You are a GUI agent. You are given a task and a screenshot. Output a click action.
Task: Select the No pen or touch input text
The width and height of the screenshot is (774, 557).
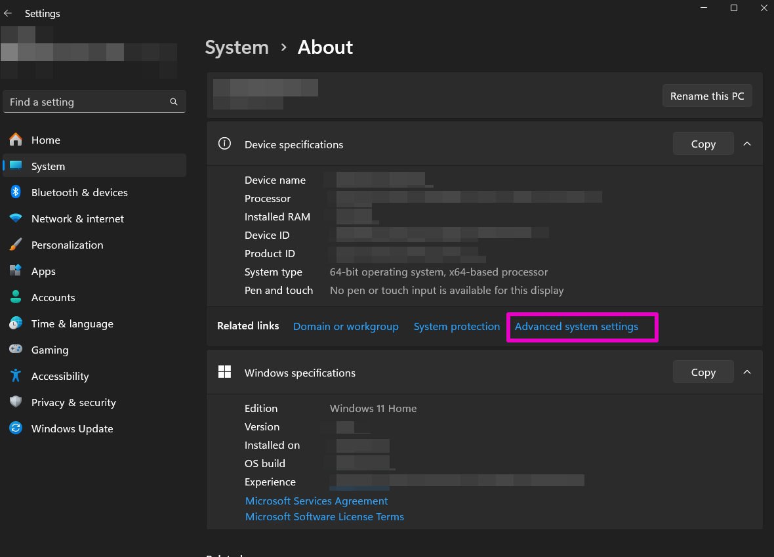447,291
